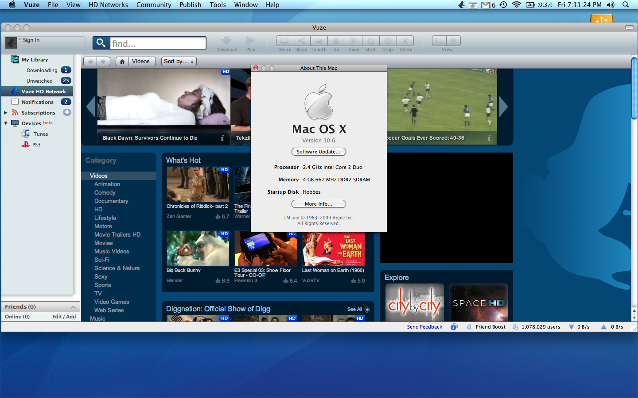Open the HD Networks menu

coord(108,5)
